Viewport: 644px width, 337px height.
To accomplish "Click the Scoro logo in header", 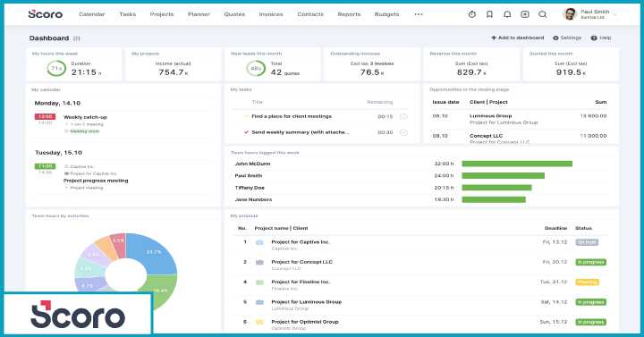I will 46,14.
